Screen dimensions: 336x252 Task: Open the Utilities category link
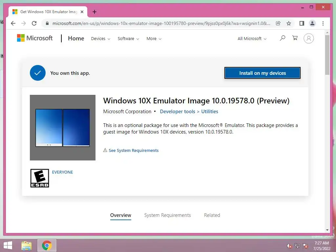coord(210,112)
